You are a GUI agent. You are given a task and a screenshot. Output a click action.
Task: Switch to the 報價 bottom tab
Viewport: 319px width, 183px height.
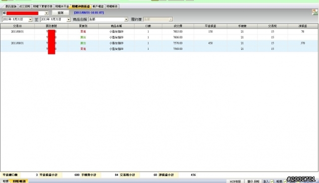tap(5, 181)
